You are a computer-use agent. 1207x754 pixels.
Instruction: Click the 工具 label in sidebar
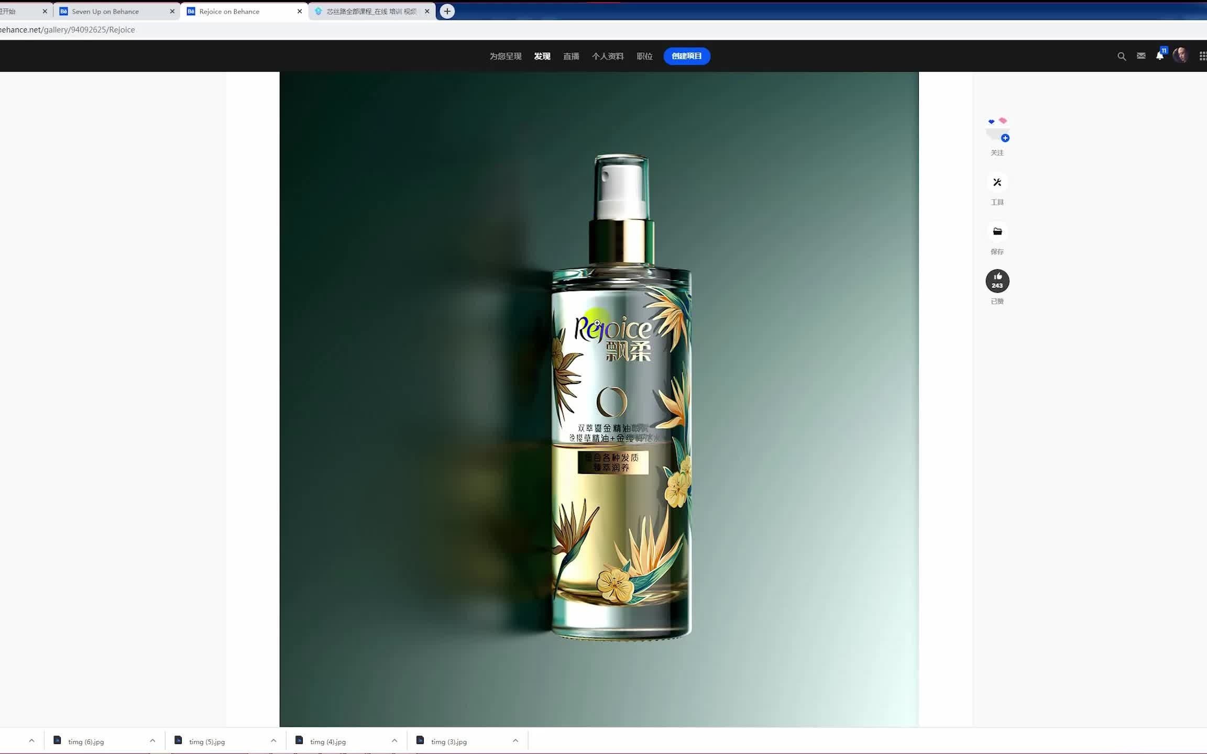997,202
